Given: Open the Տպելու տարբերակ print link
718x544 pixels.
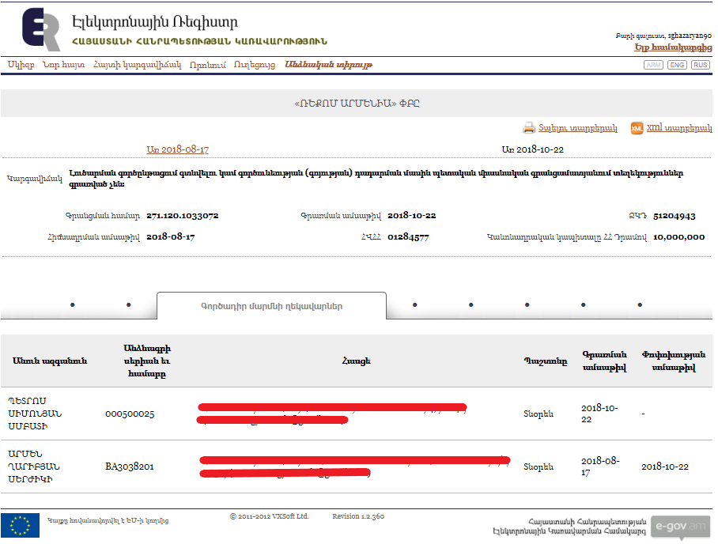Looking at the screenshot, I should [577, 128].
